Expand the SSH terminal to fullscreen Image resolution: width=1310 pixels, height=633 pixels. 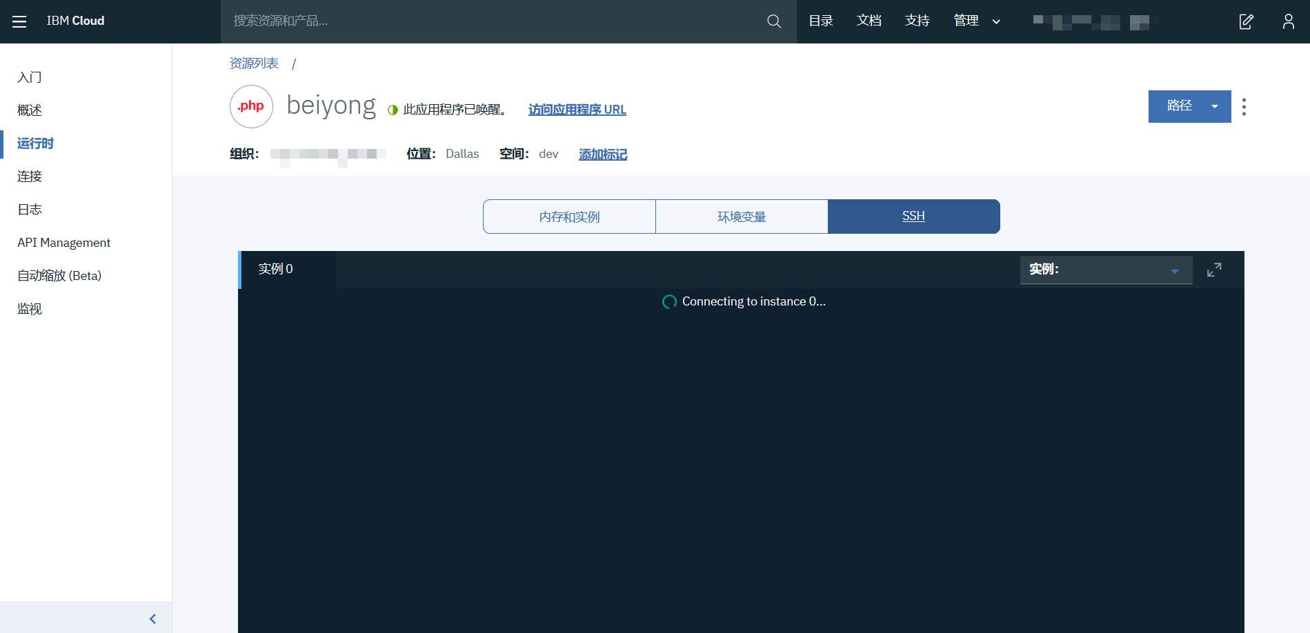click(1214, 270)
